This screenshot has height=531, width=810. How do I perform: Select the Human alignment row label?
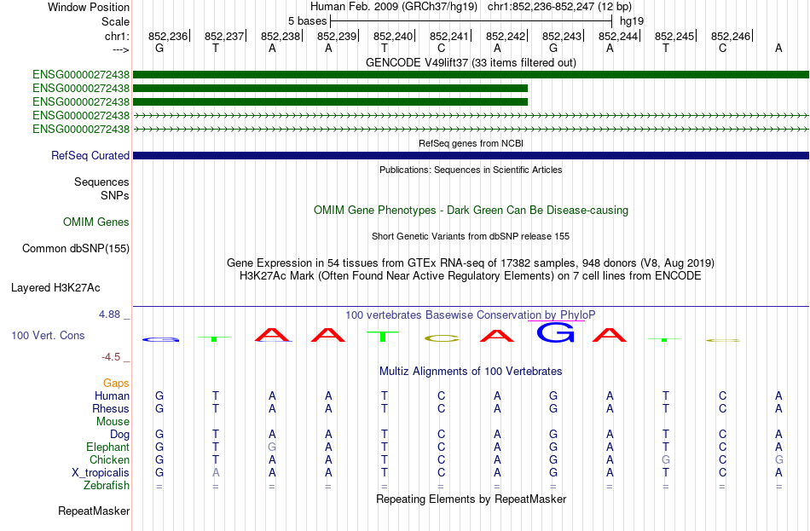(112, 396)
